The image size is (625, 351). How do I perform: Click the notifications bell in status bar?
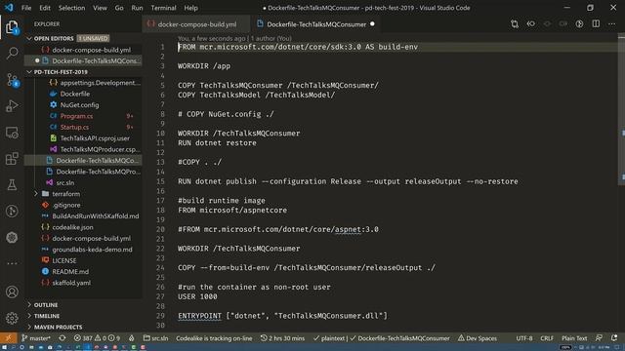[x=614, y=338]
